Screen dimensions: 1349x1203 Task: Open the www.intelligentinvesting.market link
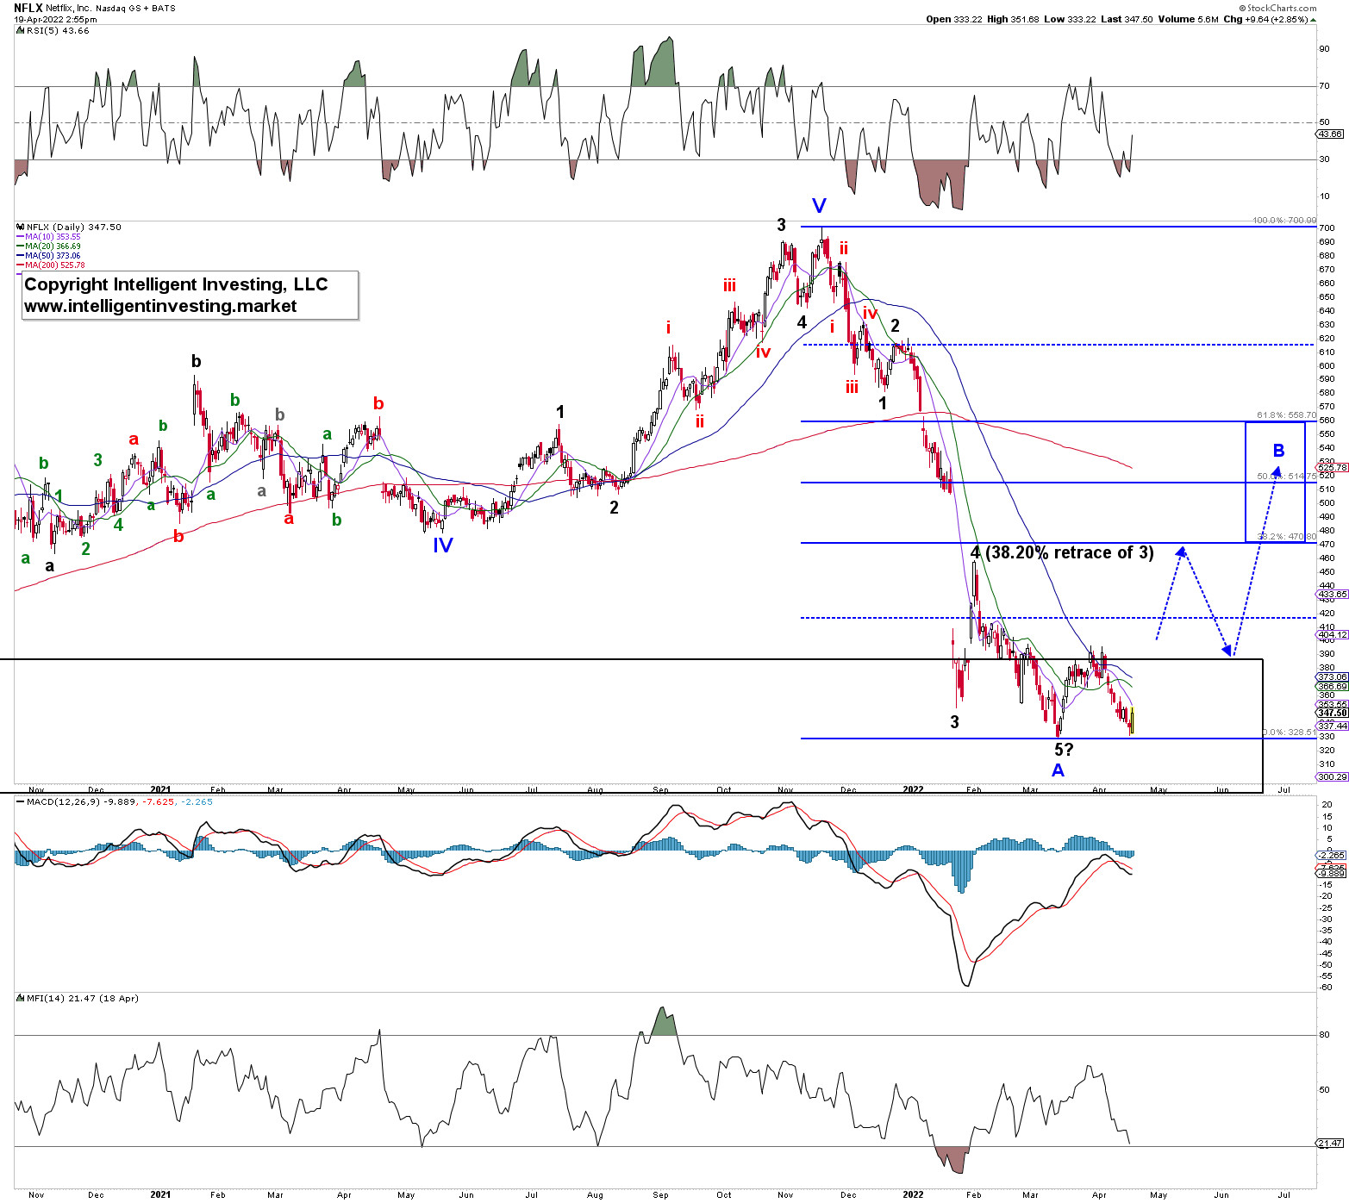click(x=160, y=306)
